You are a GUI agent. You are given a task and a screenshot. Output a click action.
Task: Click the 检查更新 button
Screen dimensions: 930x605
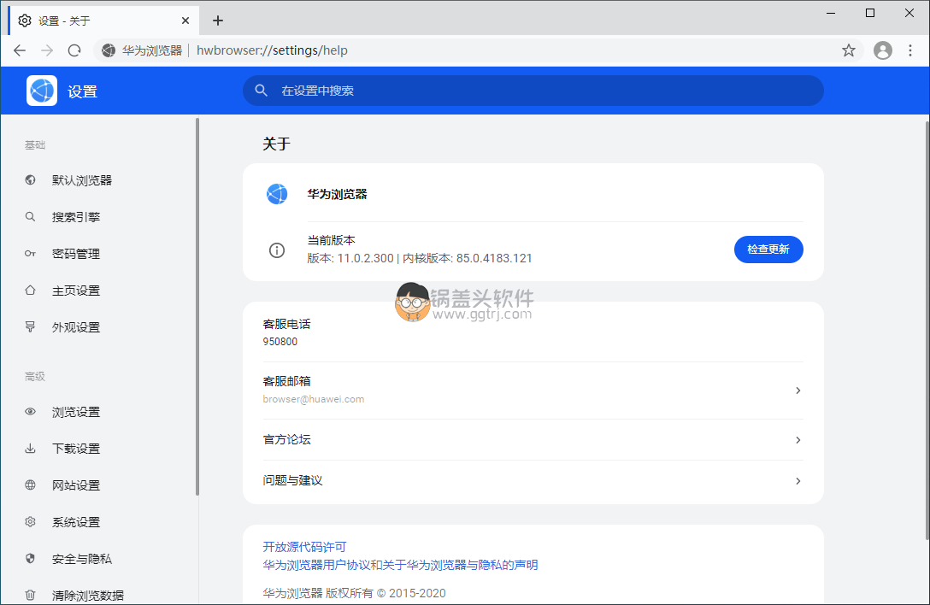pyautogui.click(x=768, y=250)
